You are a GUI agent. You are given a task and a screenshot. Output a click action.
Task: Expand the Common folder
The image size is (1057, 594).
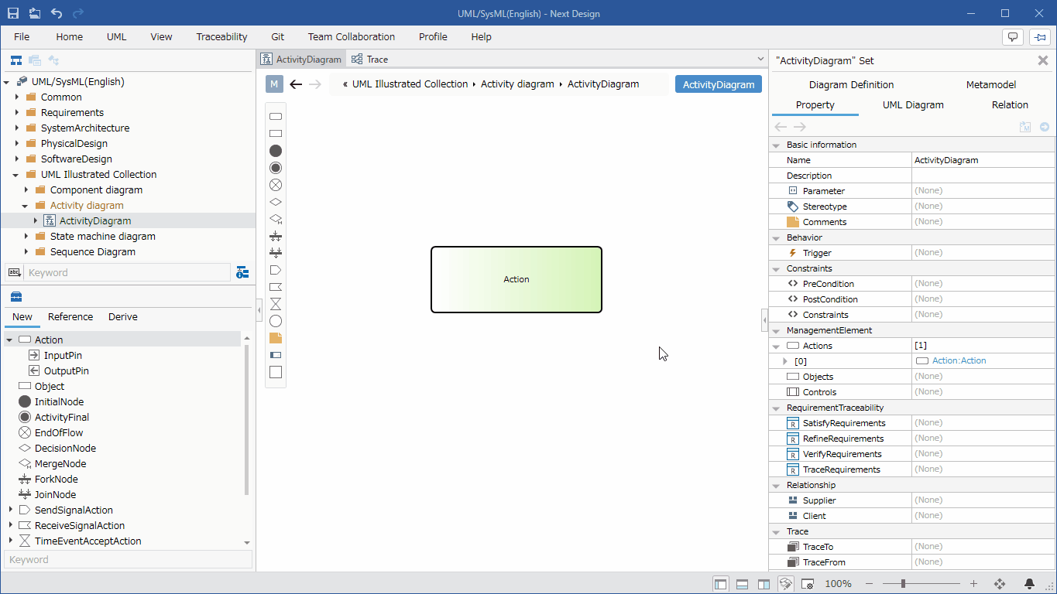coord(17,97)
